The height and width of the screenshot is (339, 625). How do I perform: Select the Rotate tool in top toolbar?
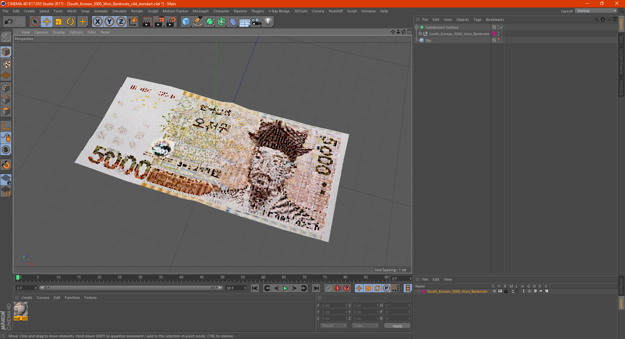(70, 22)
